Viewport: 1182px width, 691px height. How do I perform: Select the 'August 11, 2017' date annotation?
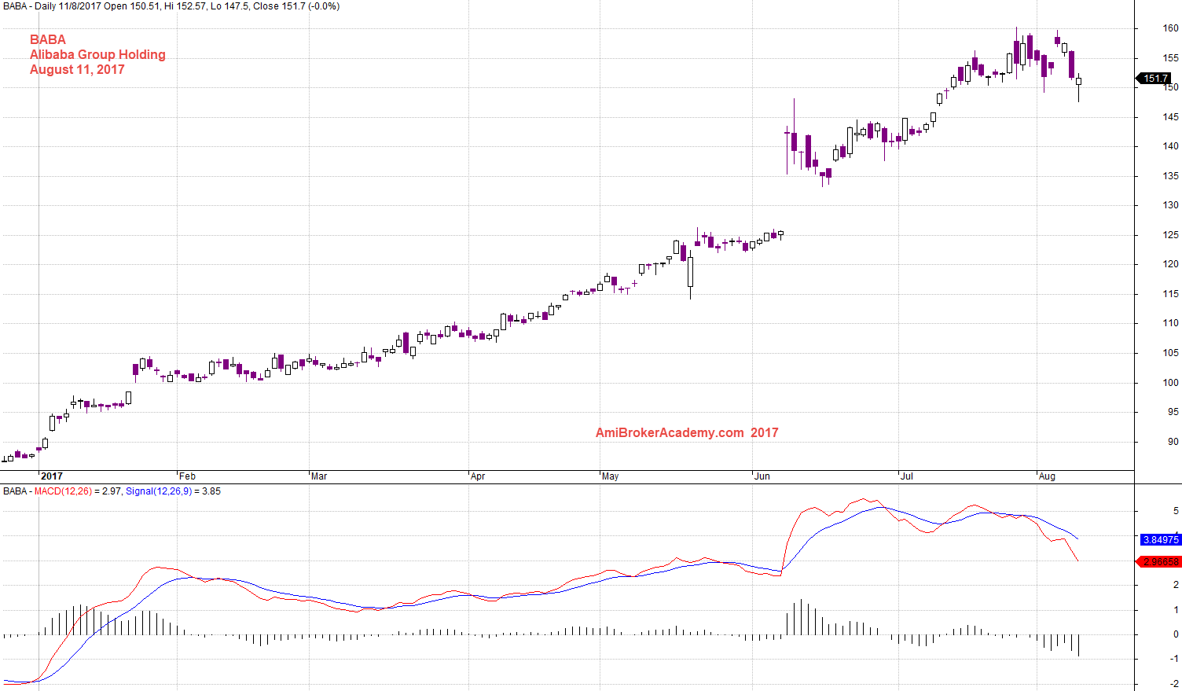[77, 69]
